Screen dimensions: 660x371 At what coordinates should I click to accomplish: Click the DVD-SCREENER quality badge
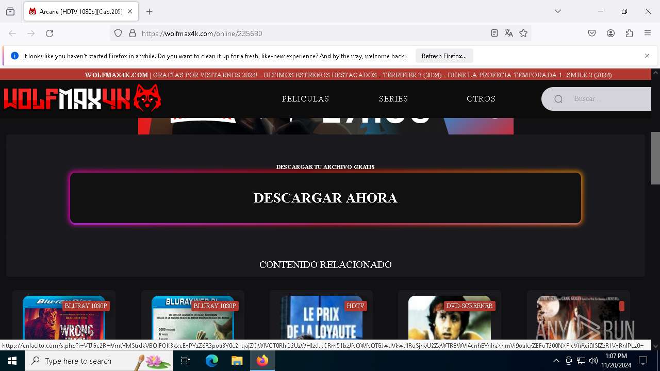[x=469, y=306]
